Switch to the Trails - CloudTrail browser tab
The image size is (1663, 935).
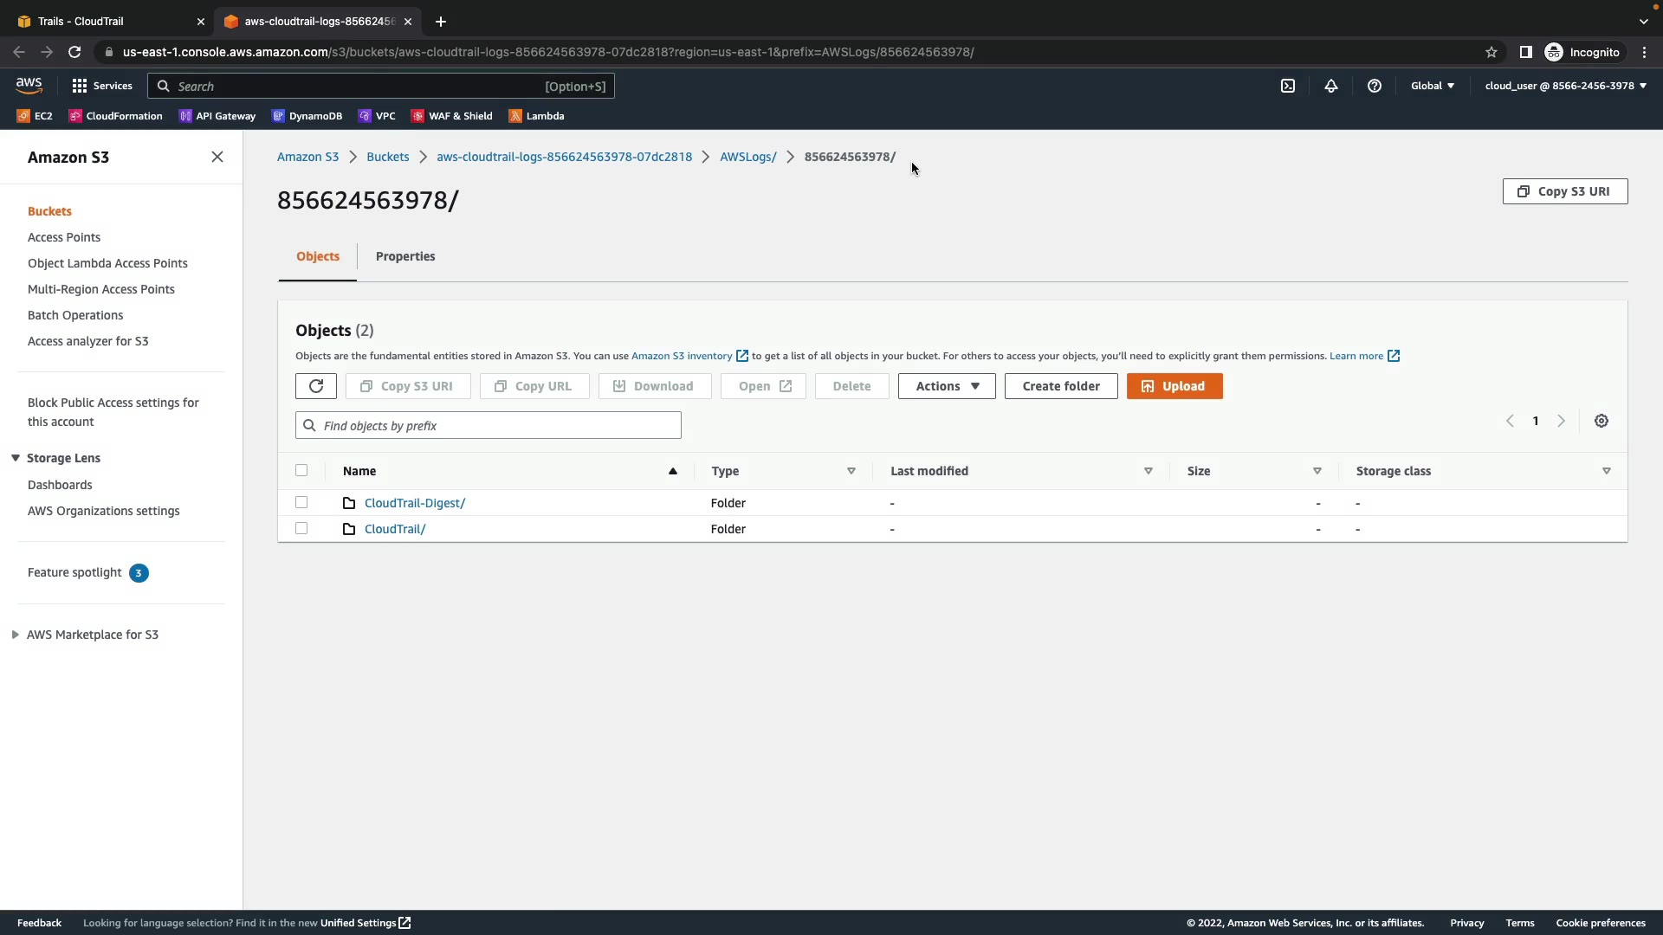104,21
